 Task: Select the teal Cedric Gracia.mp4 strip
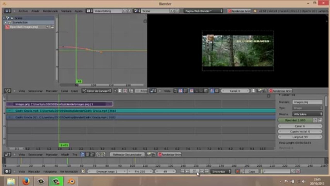[x=141, y=111]
